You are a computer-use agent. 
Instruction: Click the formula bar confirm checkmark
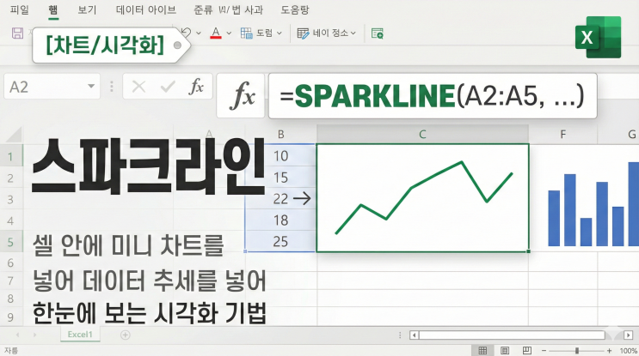click(x=168, y=87)
